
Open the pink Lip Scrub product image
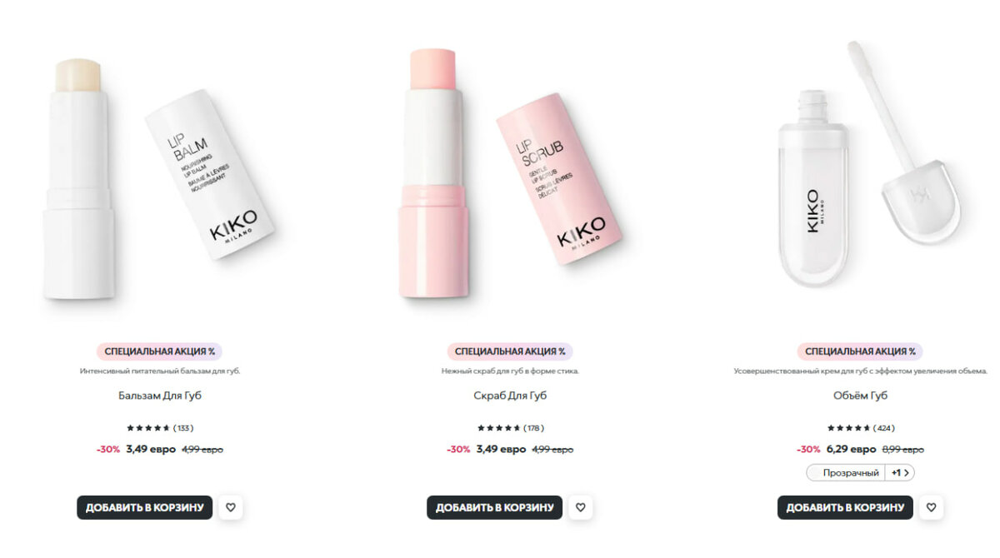[x=510, y=171]
